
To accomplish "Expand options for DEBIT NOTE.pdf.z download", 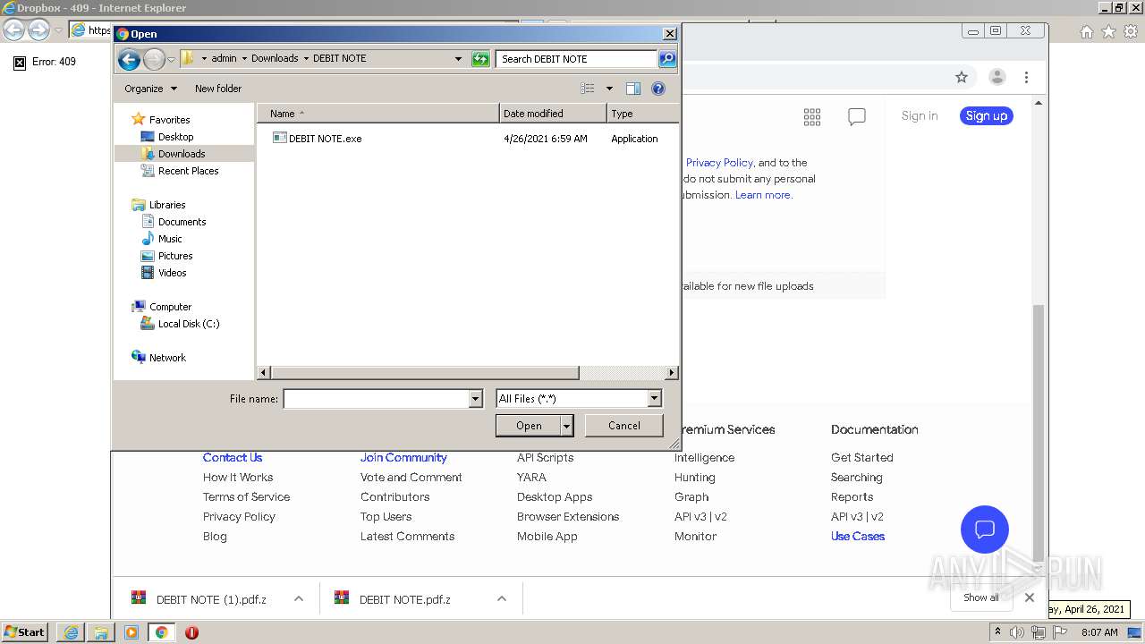I will 502,599.
